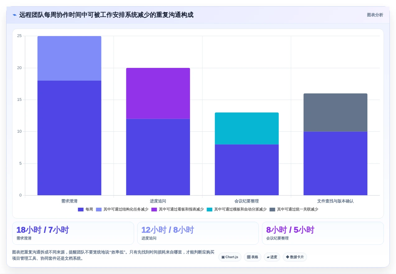Viewport: 396px width, 274px height.
Task: Click the light blue top segment of 需求澄清
Action: click(x=69, y=58)
